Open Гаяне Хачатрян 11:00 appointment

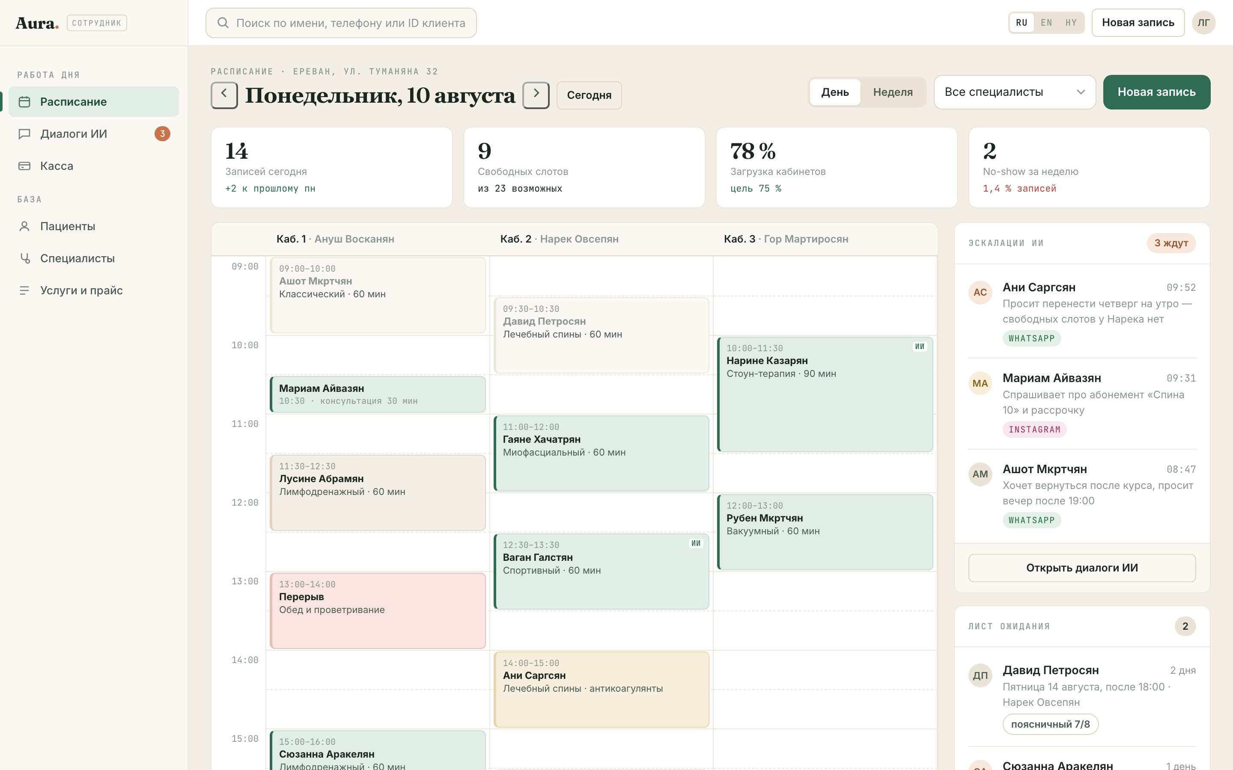pos(601,453)
